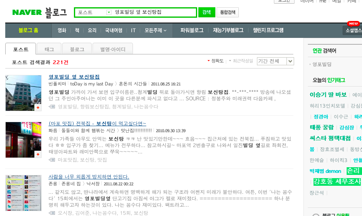Screen dimensions: 362x216
Task: Click highlighted tag 강호동 세무조사
Action: click(337, 182)
